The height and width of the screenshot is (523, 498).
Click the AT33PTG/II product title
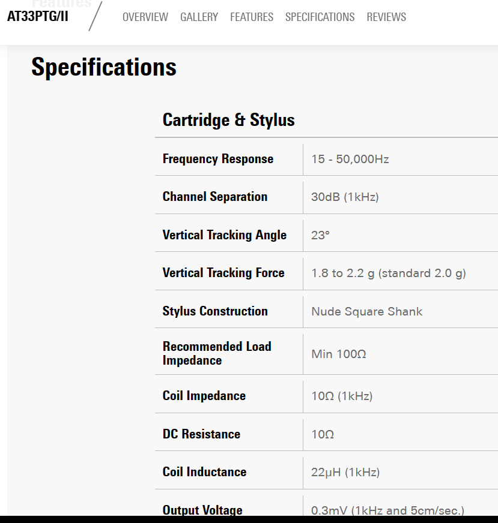point(38,16)
